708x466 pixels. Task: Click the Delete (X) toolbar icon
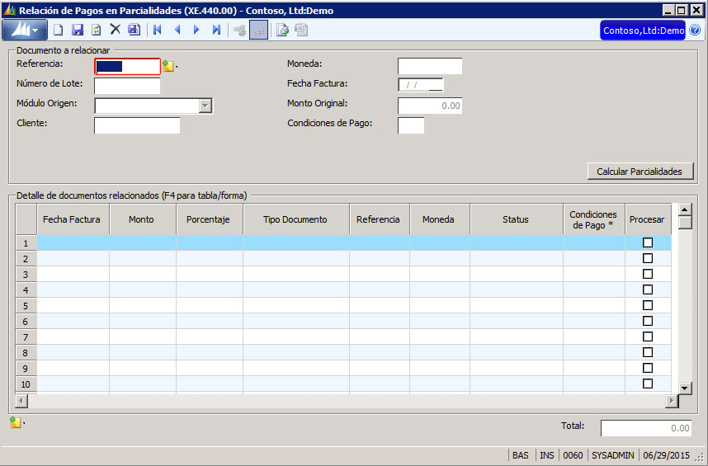[116, 30]
